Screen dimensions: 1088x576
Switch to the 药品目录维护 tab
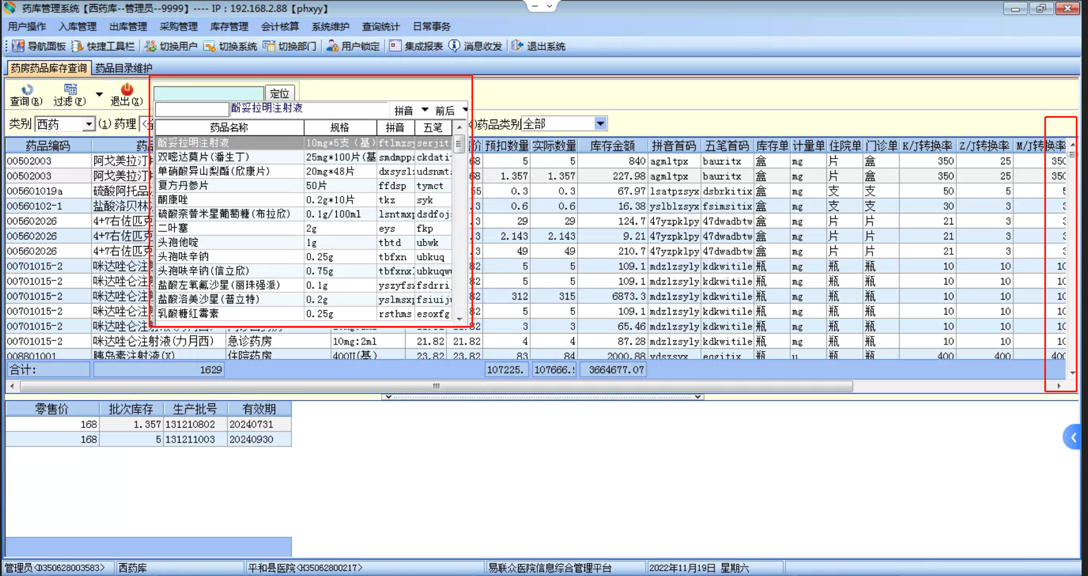tap(124, 68)
